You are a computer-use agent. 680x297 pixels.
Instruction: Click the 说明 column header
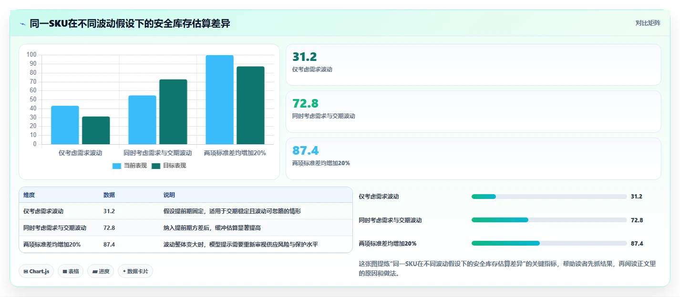click(x=169, y=195)
